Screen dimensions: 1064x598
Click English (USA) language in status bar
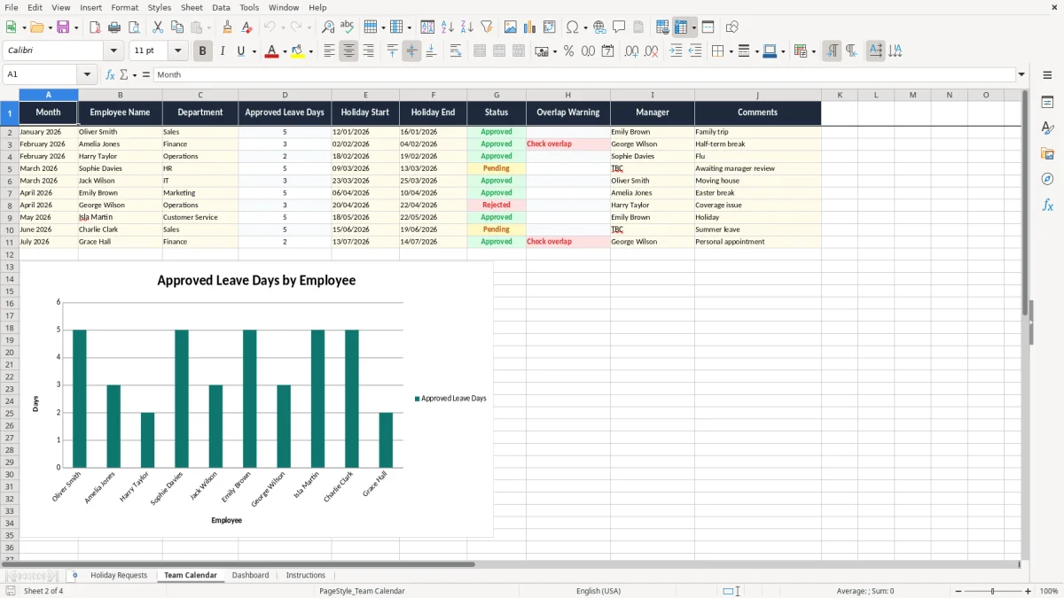pyautogui.click(x=598, y=591)
